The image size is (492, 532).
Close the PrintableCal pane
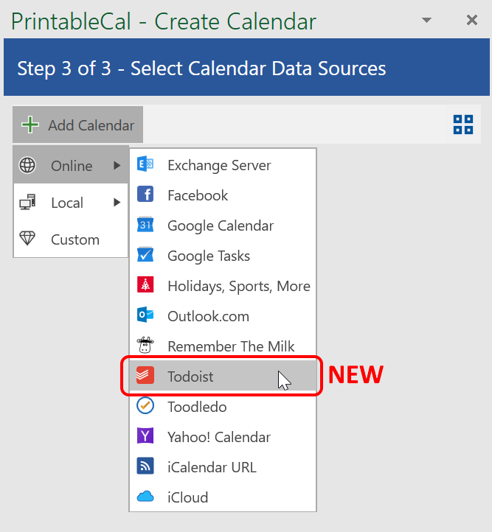click(x=472, y=21)
